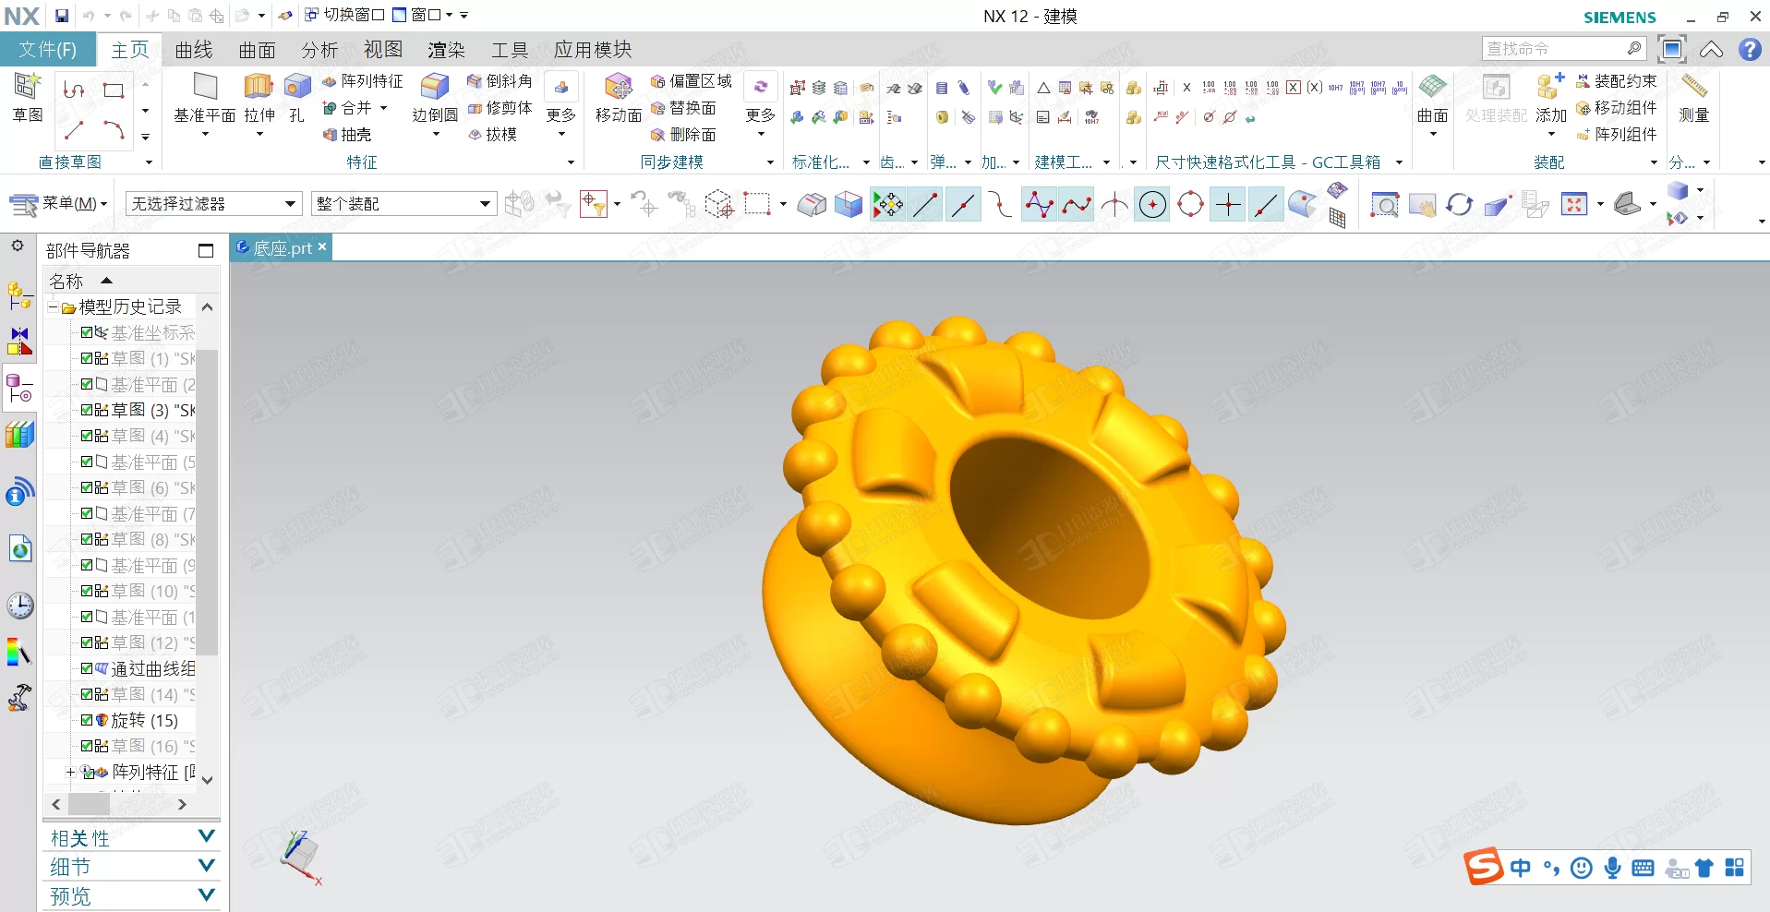
Task: Open the history clock tab in the resource bar
Action: pos(20,606)
